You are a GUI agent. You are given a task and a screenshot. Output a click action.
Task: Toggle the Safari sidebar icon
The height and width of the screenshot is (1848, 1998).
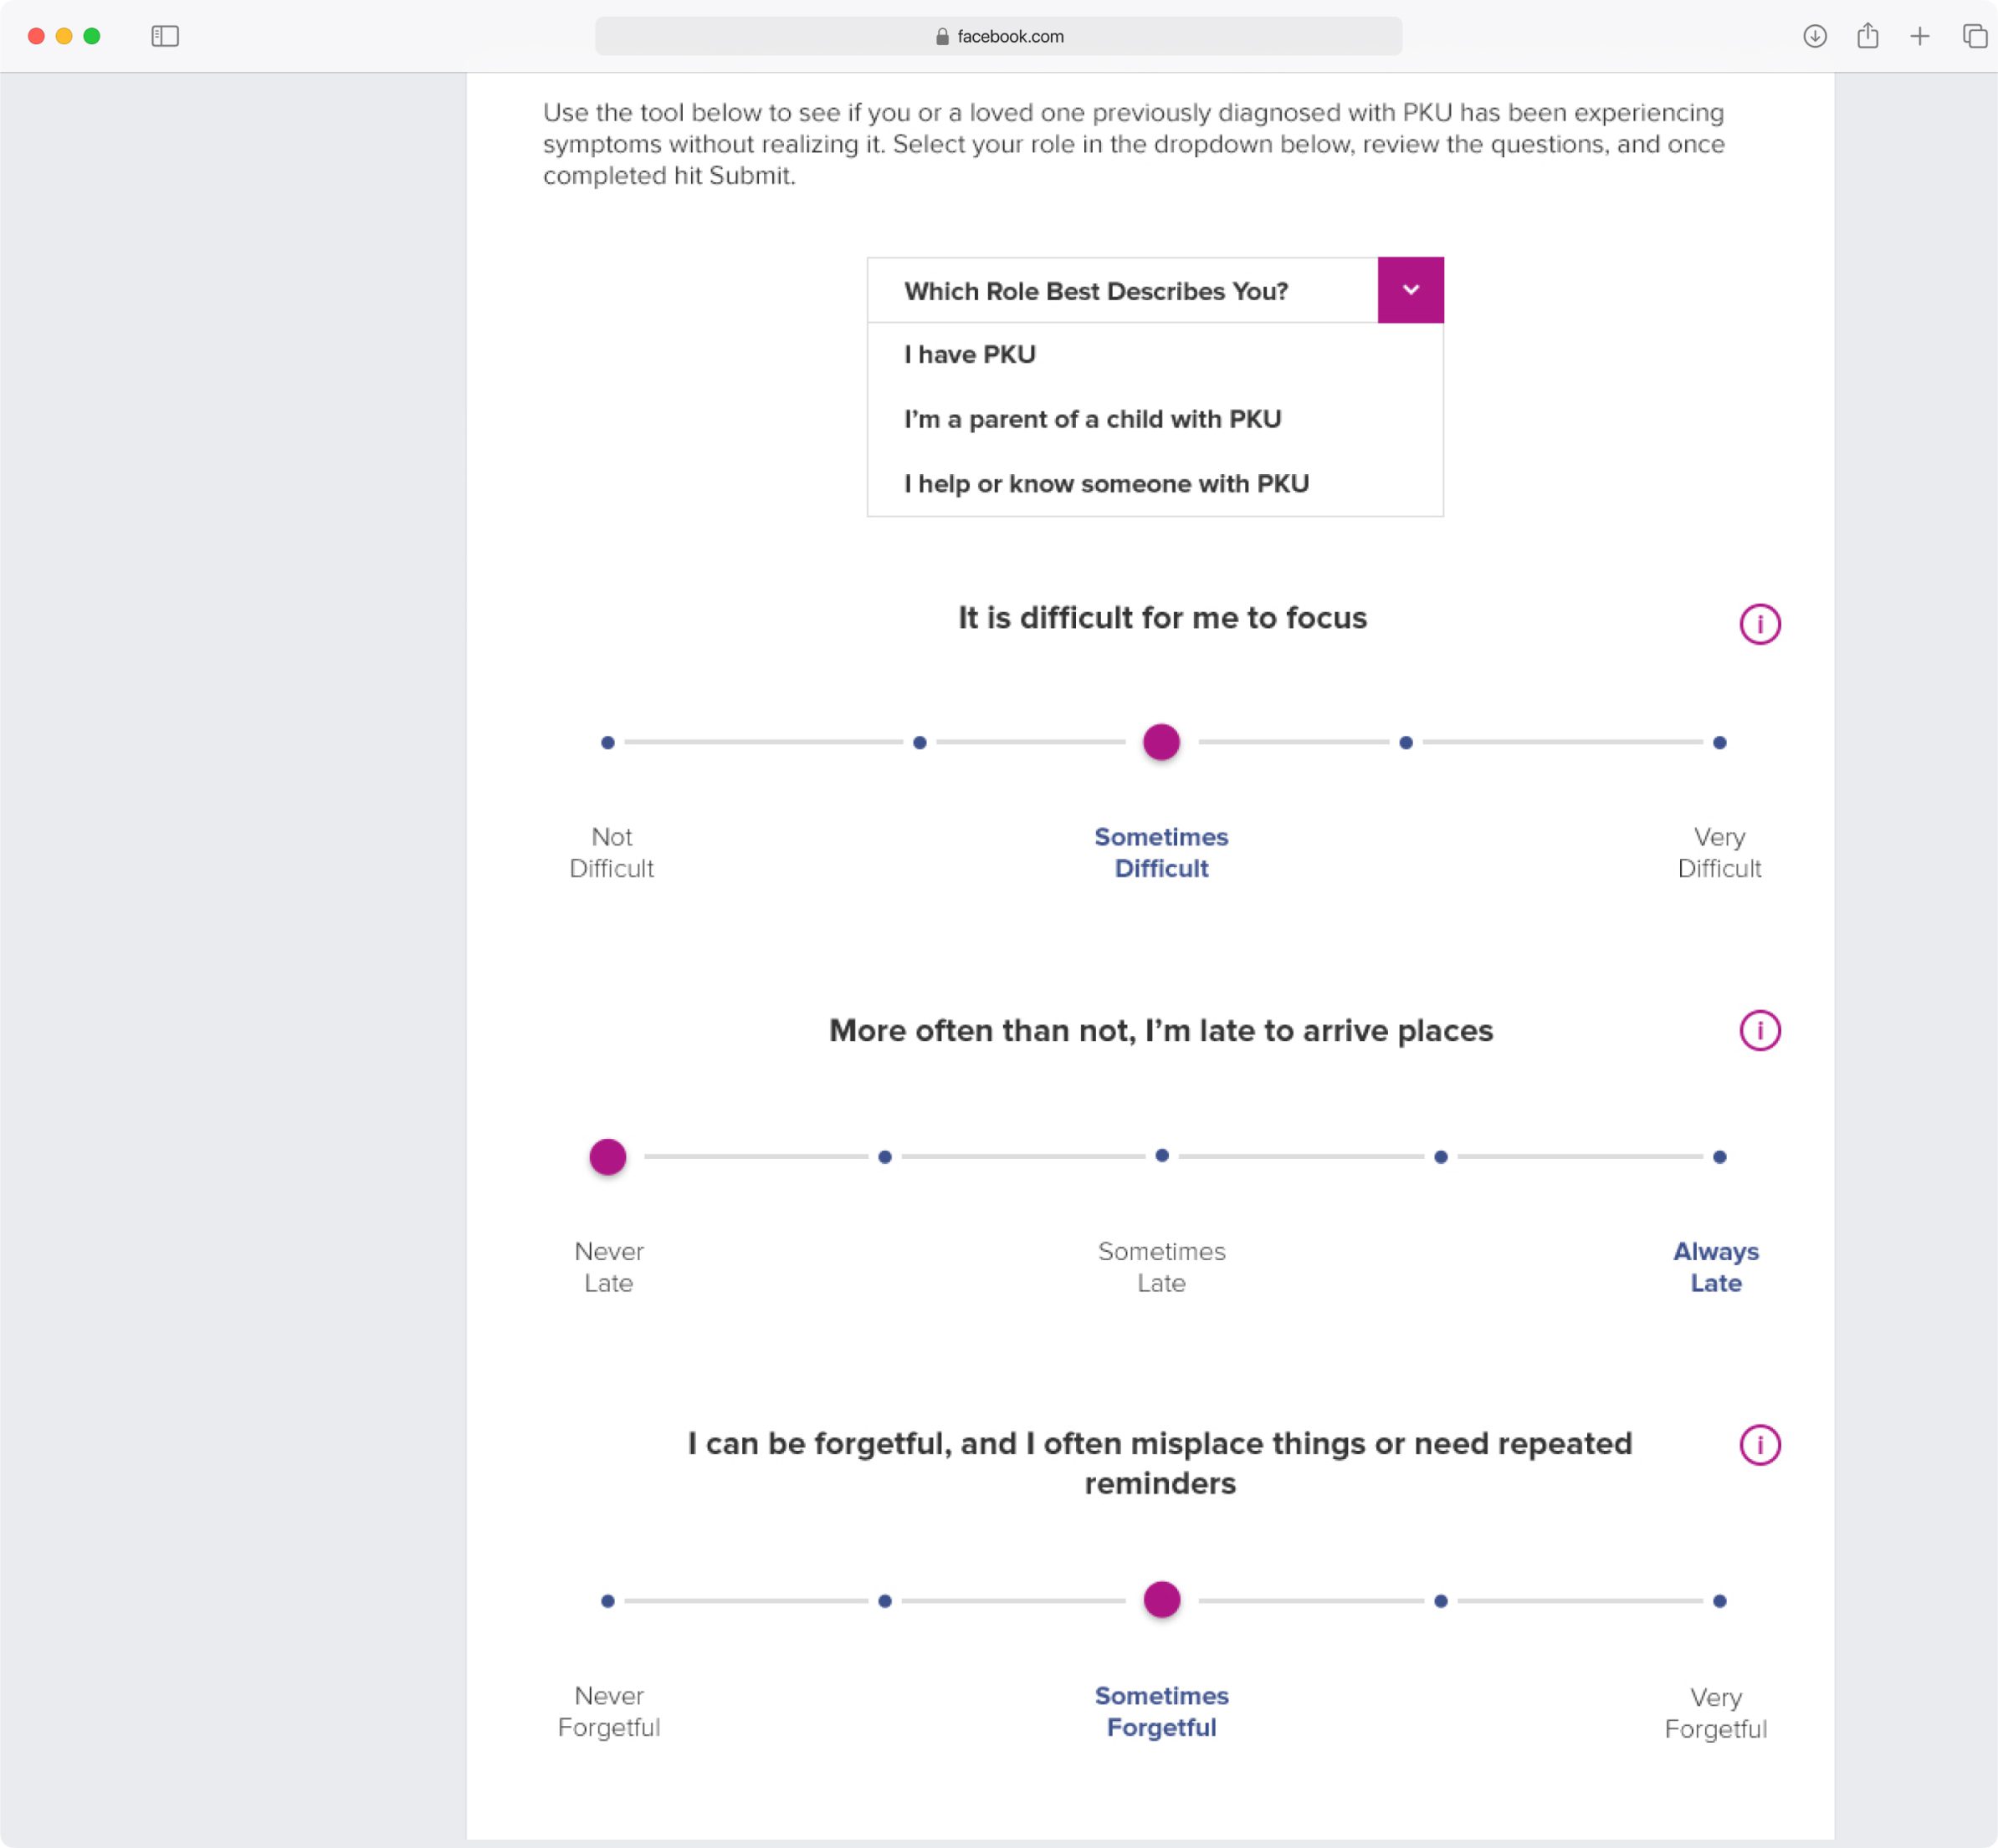click(165, 36)
